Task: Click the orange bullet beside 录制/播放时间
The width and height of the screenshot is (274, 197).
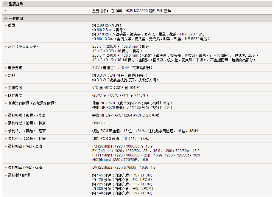Action: [x=6, y=176]
